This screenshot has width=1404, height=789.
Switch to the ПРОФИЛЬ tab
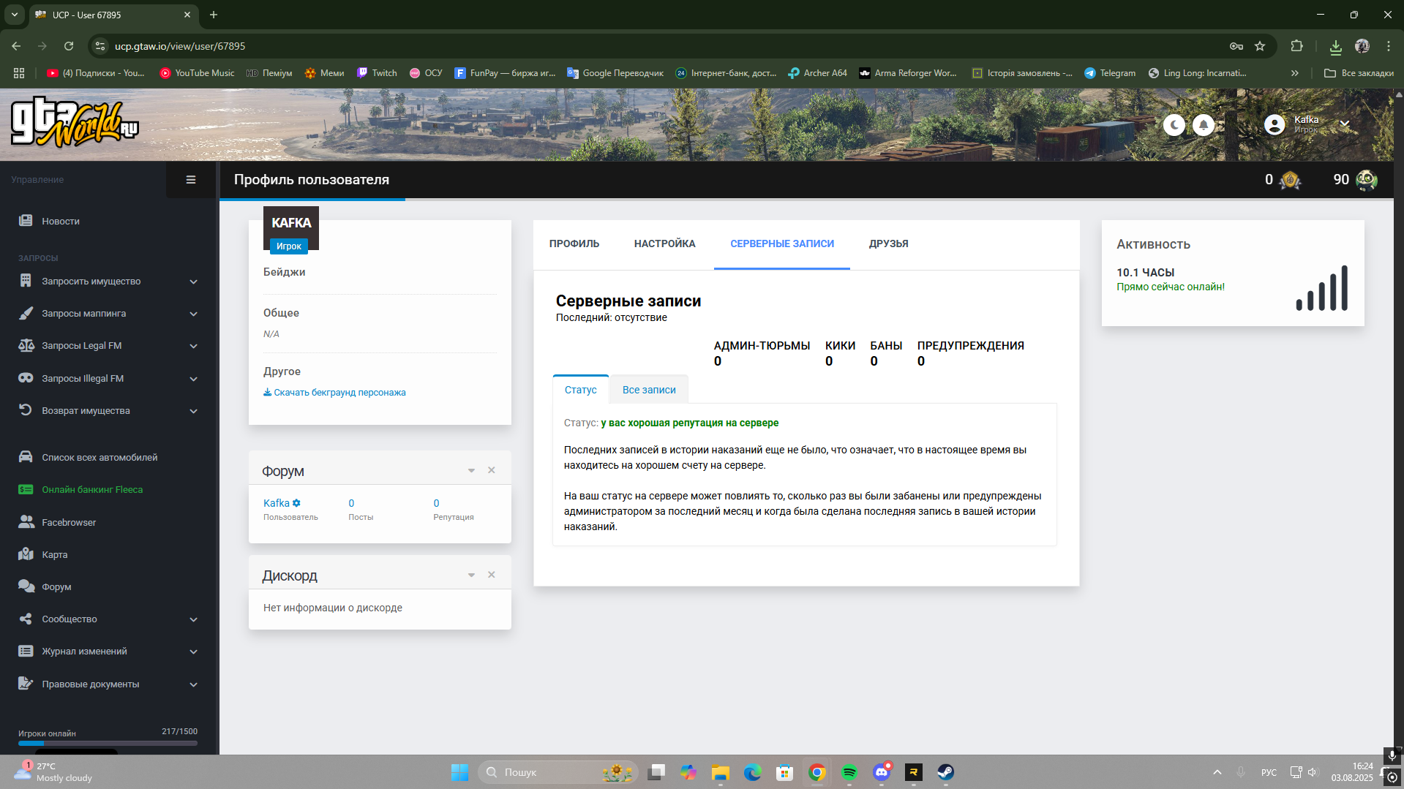click(574, 244)
